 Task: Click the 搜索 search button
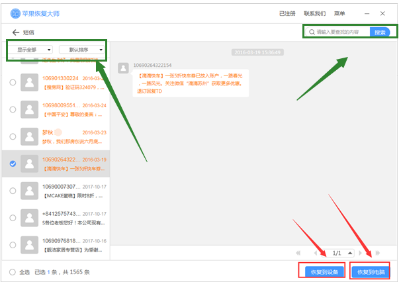pos(380,32)
